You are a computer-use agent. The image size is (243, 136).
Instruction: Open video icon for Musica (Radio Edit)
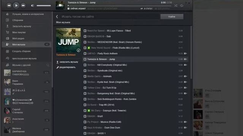tap(185, 122)
